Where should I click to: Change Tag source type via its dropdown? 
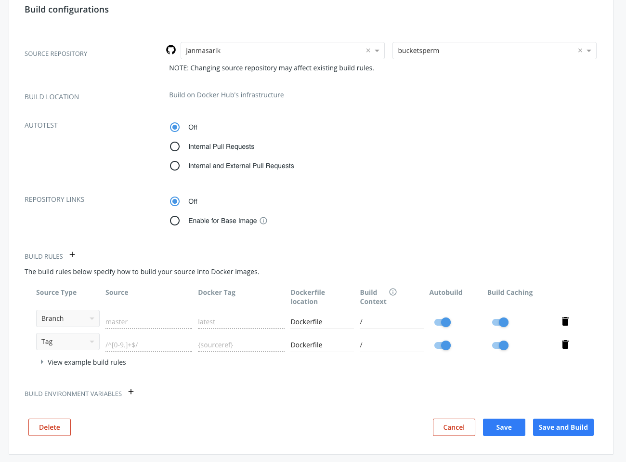coord(67,341)
